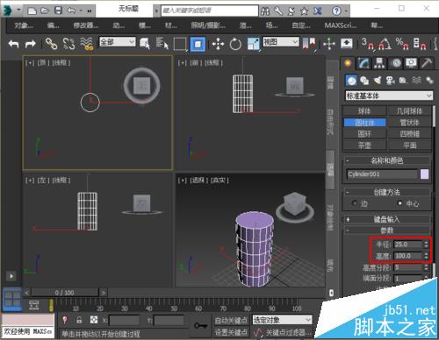Open the 全部 selection filter dropdown
439x340 pixels.
coord(118,42)
